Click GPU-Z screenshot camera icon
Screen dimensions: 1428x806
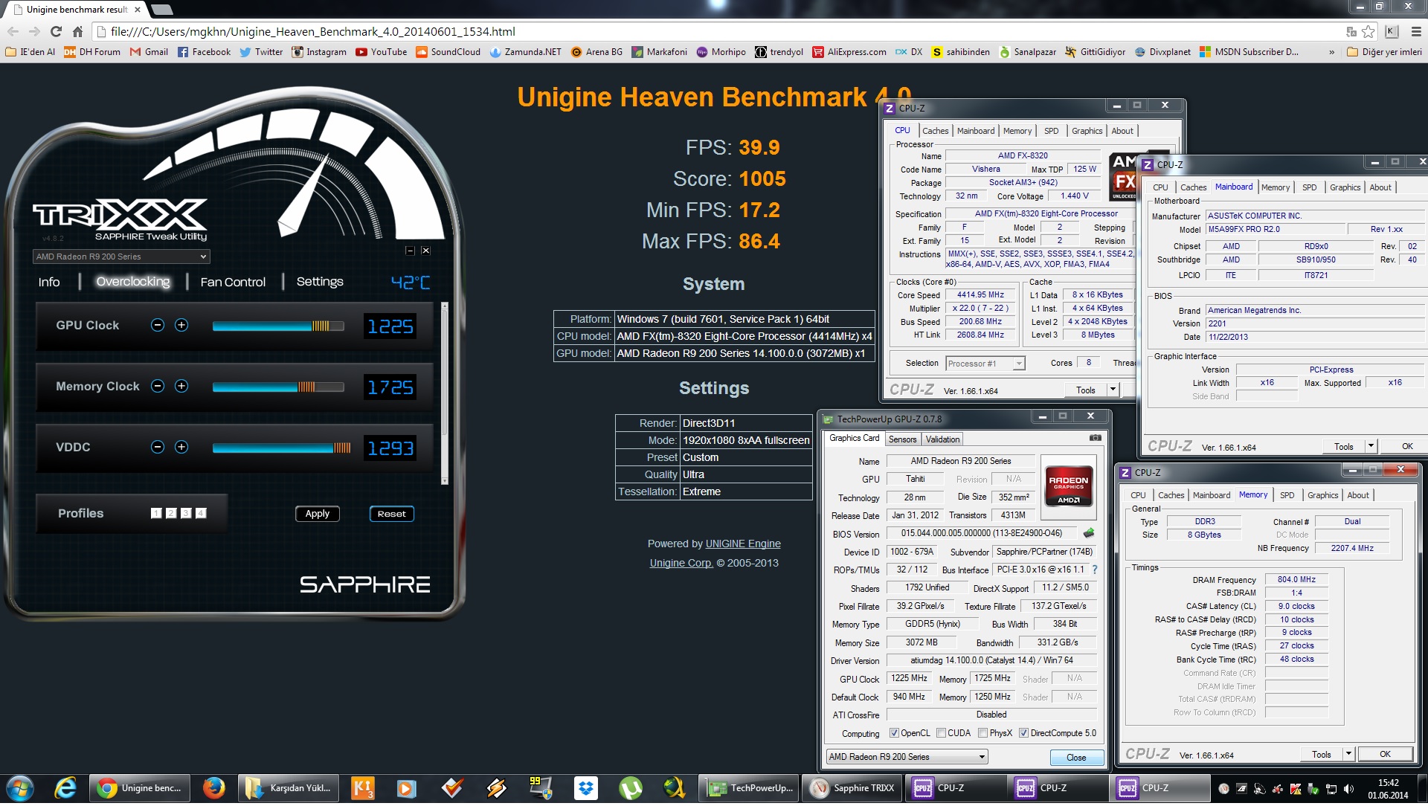pos(1095,438)
